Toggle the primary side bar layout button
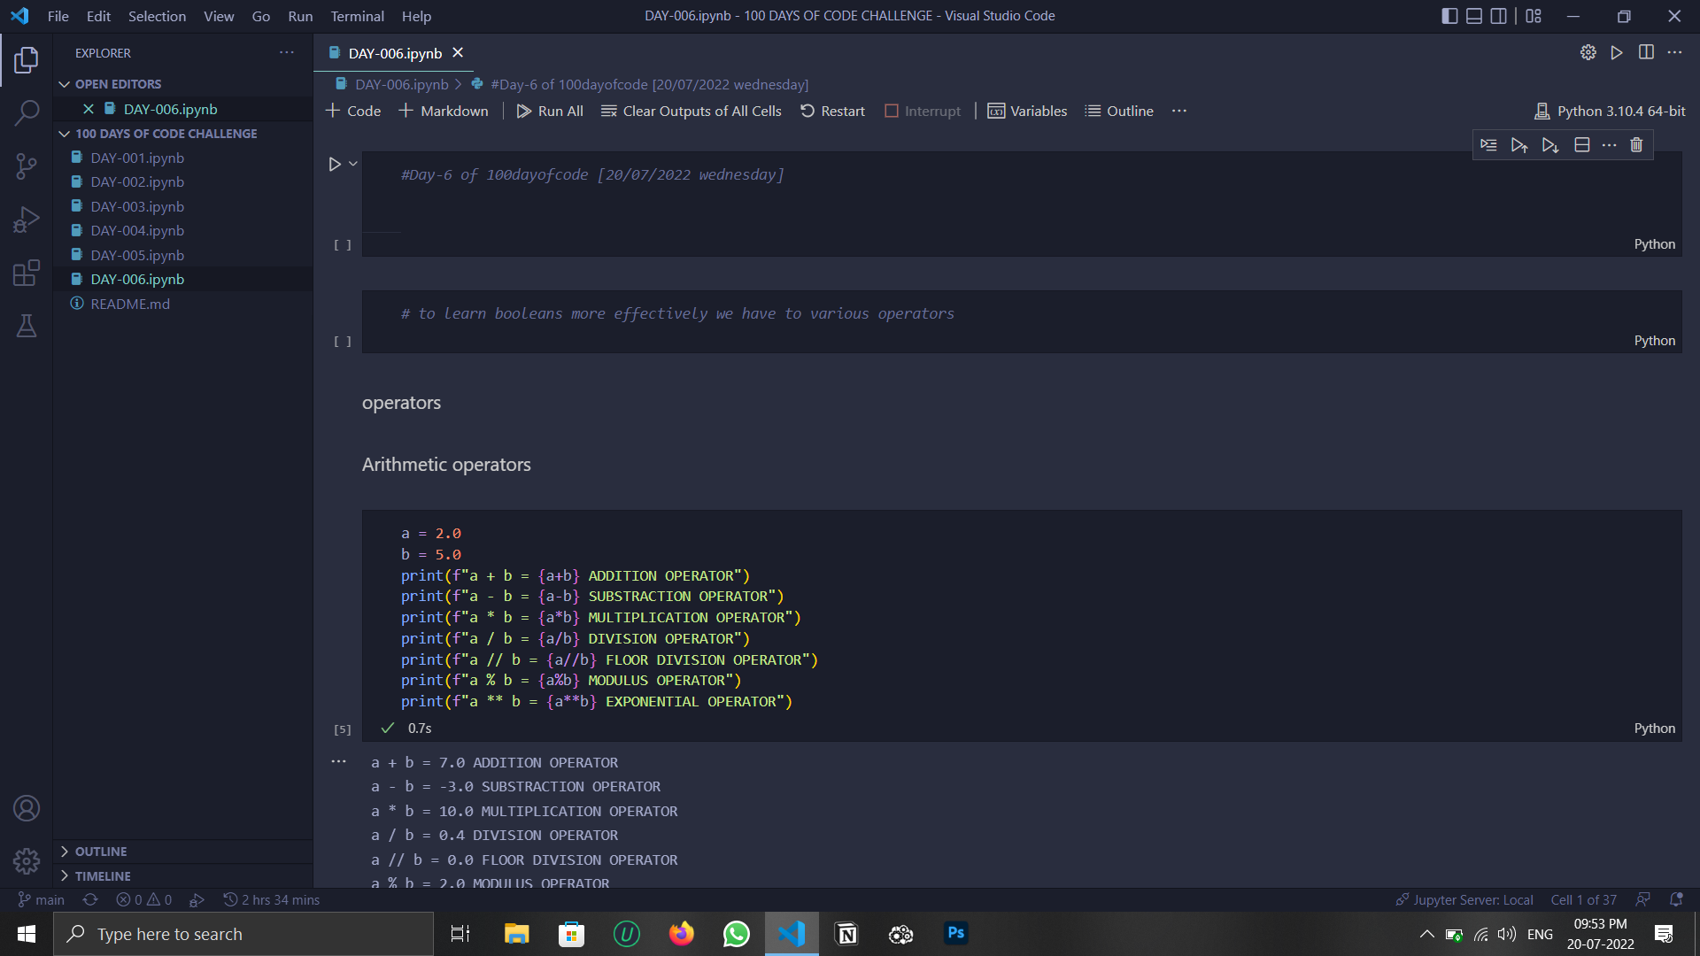1700x956 pixels. (1449, 16)
